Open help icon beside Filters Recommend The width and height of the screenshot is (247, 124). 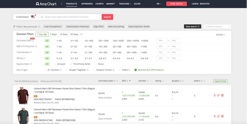click(x=39, y=26)
